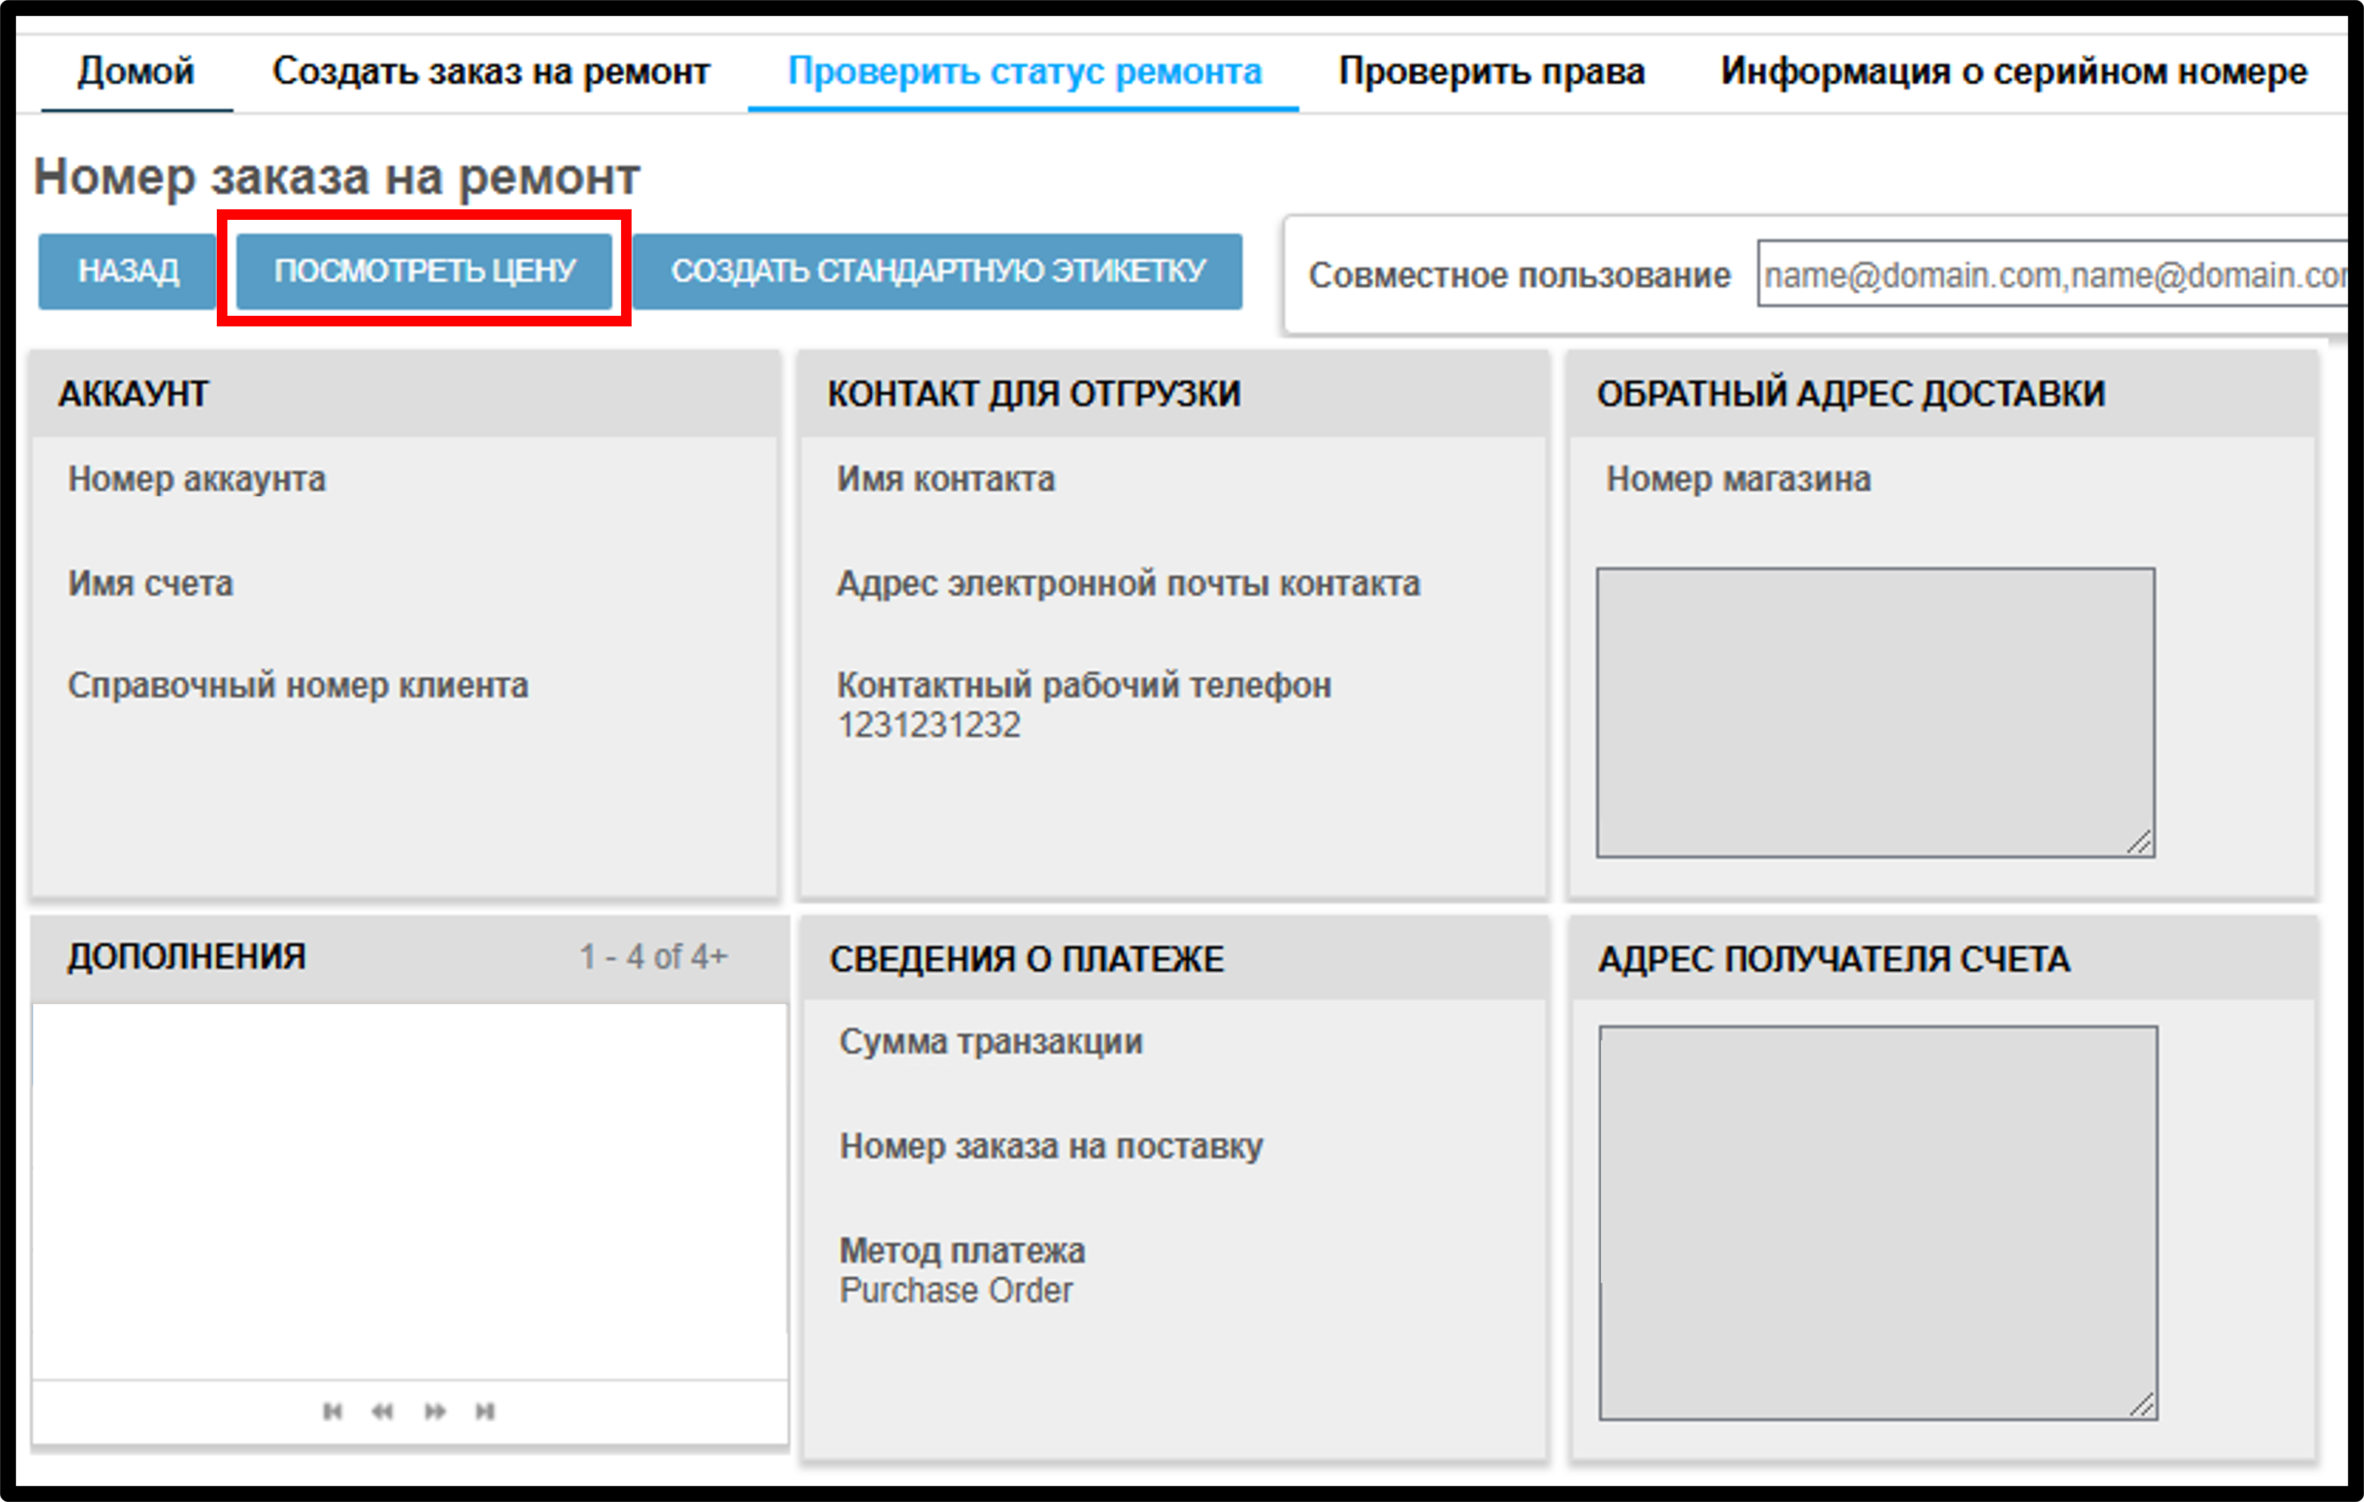
Task: Click Номер заказа на поставку label
Action: (x=1050, y=1147)
